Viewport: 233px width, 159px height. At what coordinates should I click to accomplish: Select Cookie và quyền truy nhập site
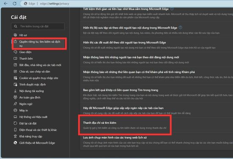(39, 78)
